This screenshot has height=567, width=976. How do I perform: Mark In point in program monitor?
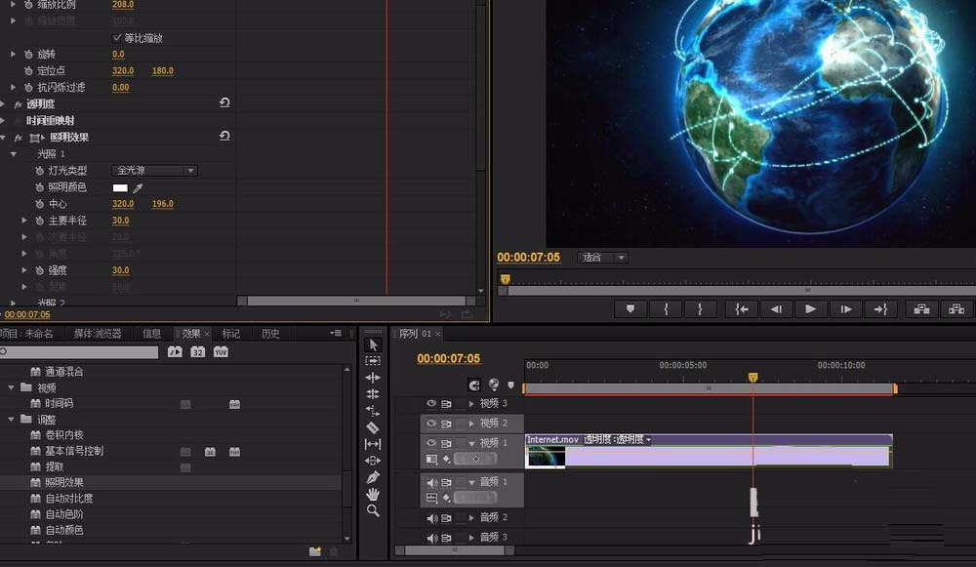[666, 308]
